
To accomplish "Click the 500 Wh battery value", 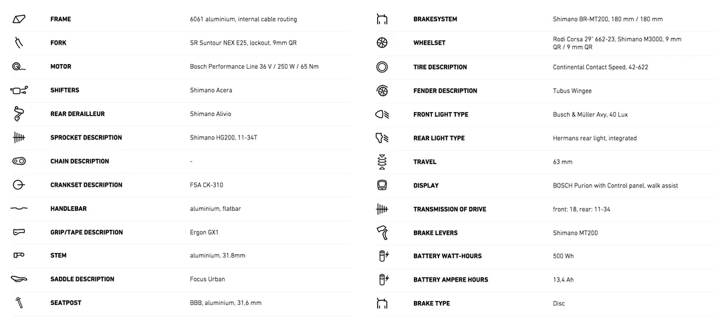I will click(x=564, y=256).
